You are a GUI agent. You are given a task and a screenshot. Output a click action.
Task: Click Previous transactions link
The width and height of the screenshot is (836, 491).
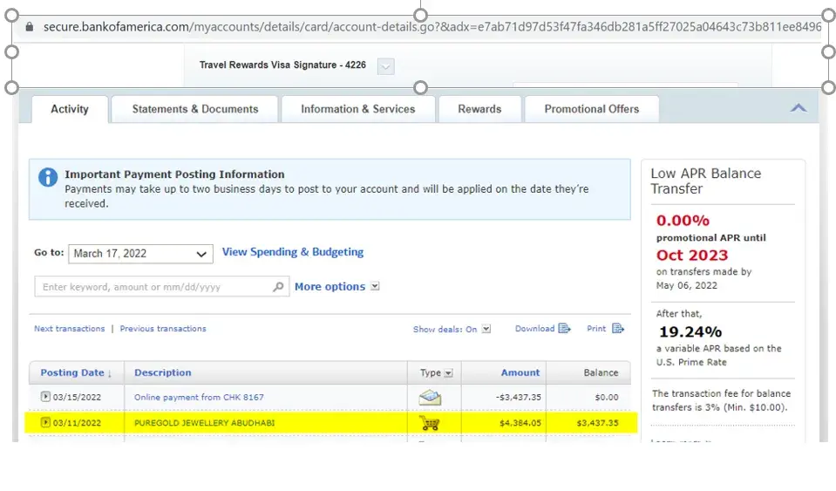(163, 329)
